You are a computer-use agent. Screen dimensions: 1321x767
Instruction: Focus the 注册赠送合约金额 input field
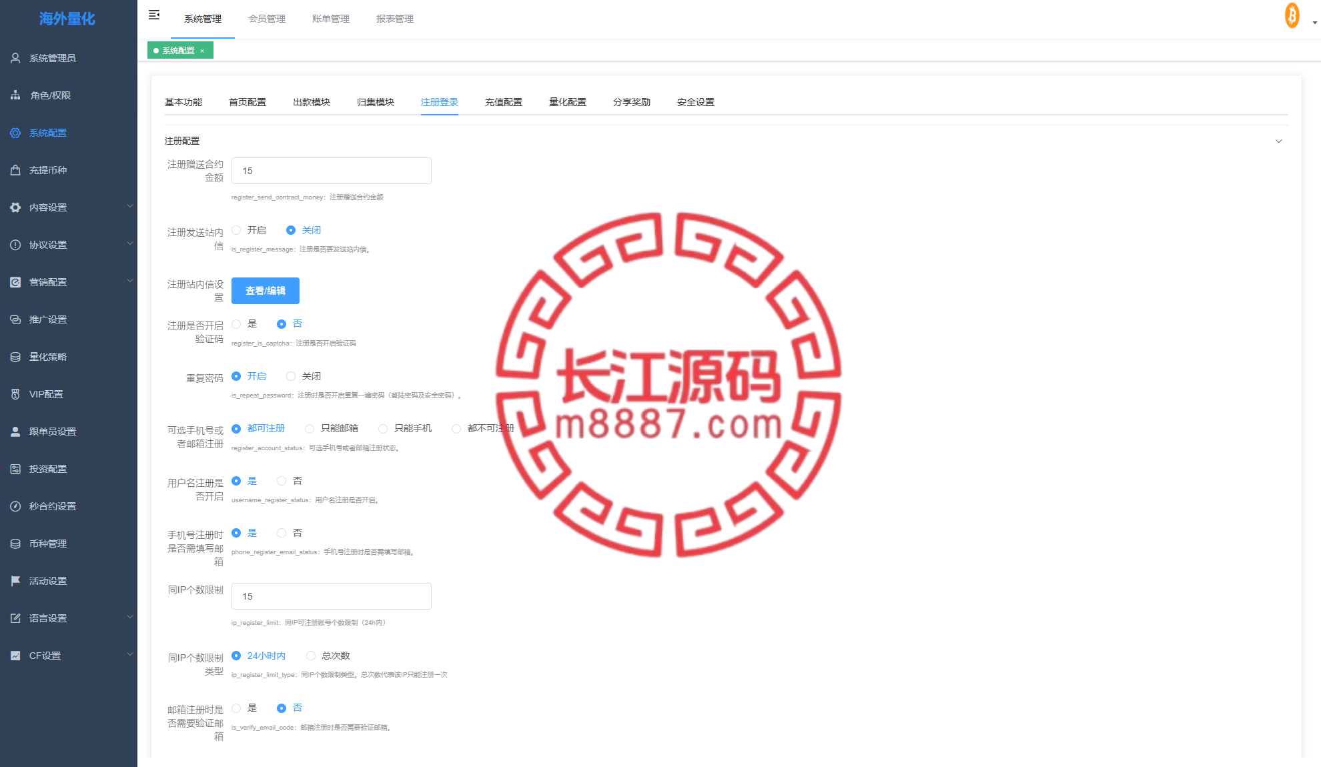pyautogui.click(x=332, y=171)
